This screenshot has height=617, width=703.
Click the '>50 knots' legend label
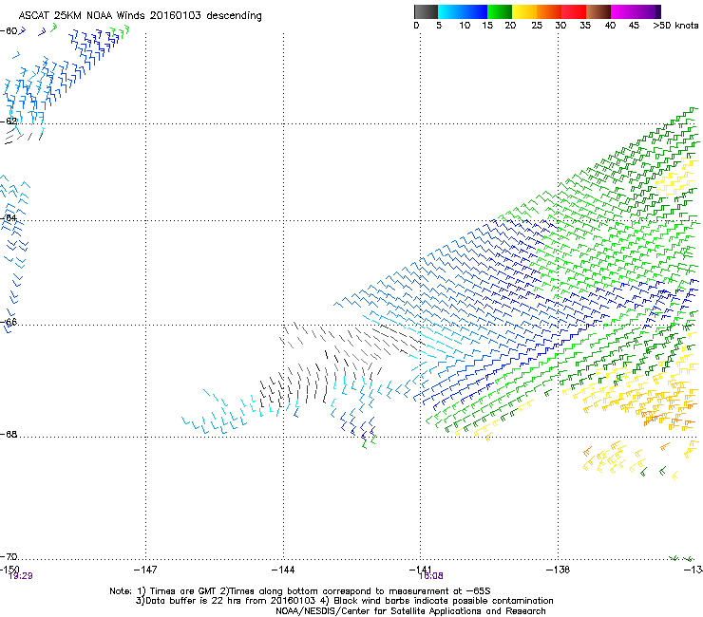pyautogui.click(x=675, y=26)
